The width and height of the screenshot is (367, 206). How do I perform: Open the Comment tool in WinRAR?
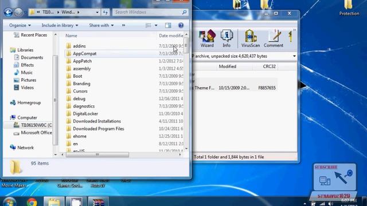(x=274, y=38)
